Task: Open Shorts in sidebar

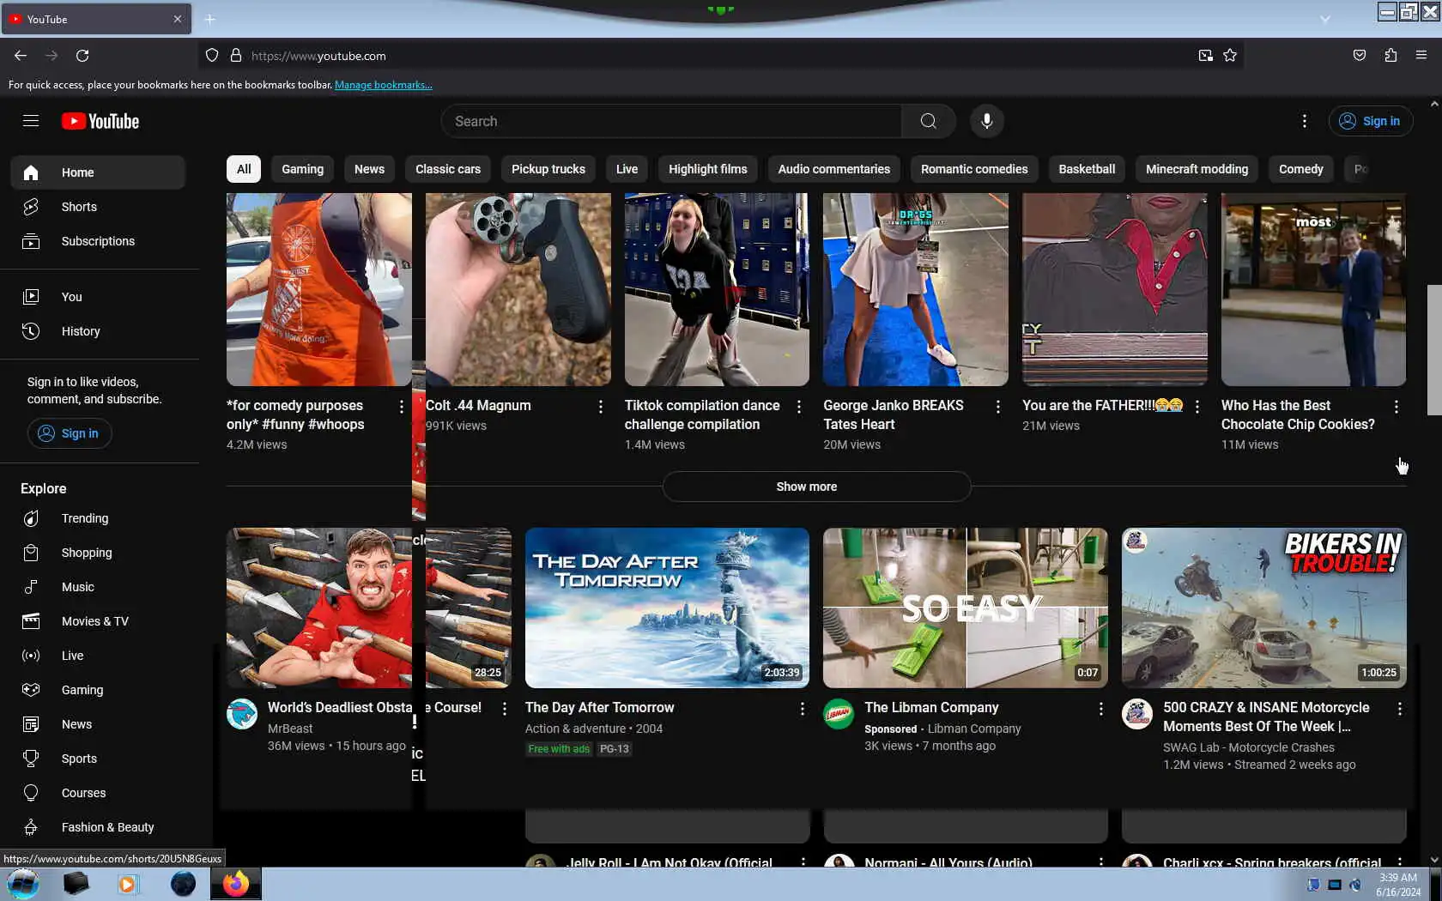Action: pos(98,207)
